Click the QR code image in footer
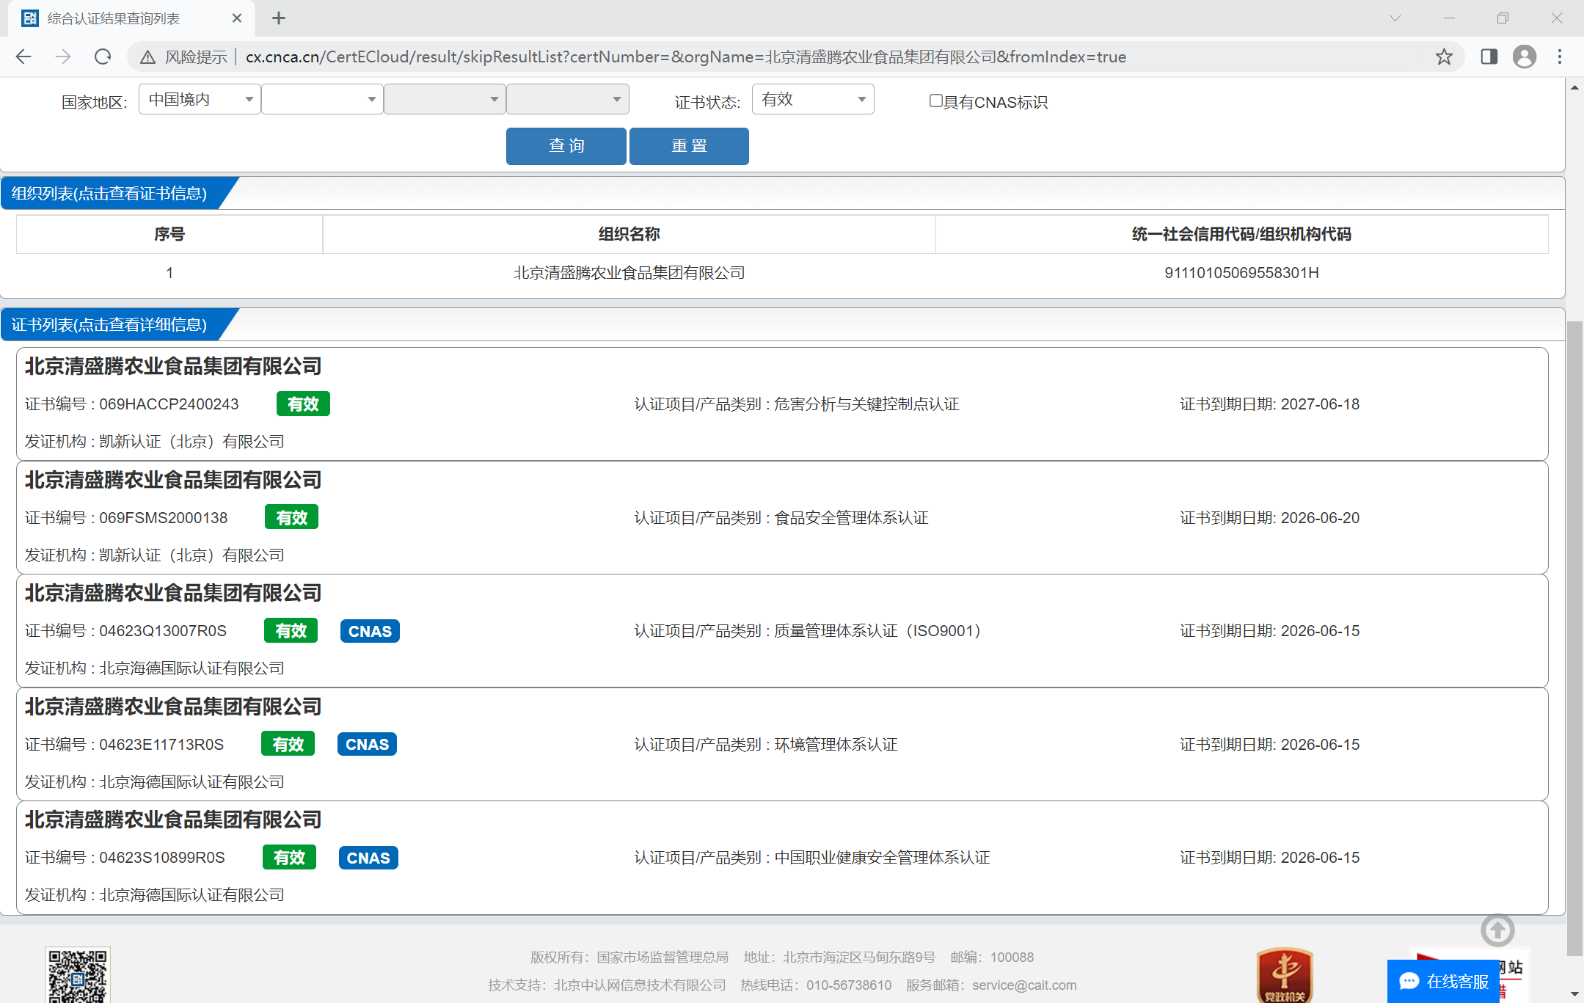1584x1003 pixels. tap(78, 975)
